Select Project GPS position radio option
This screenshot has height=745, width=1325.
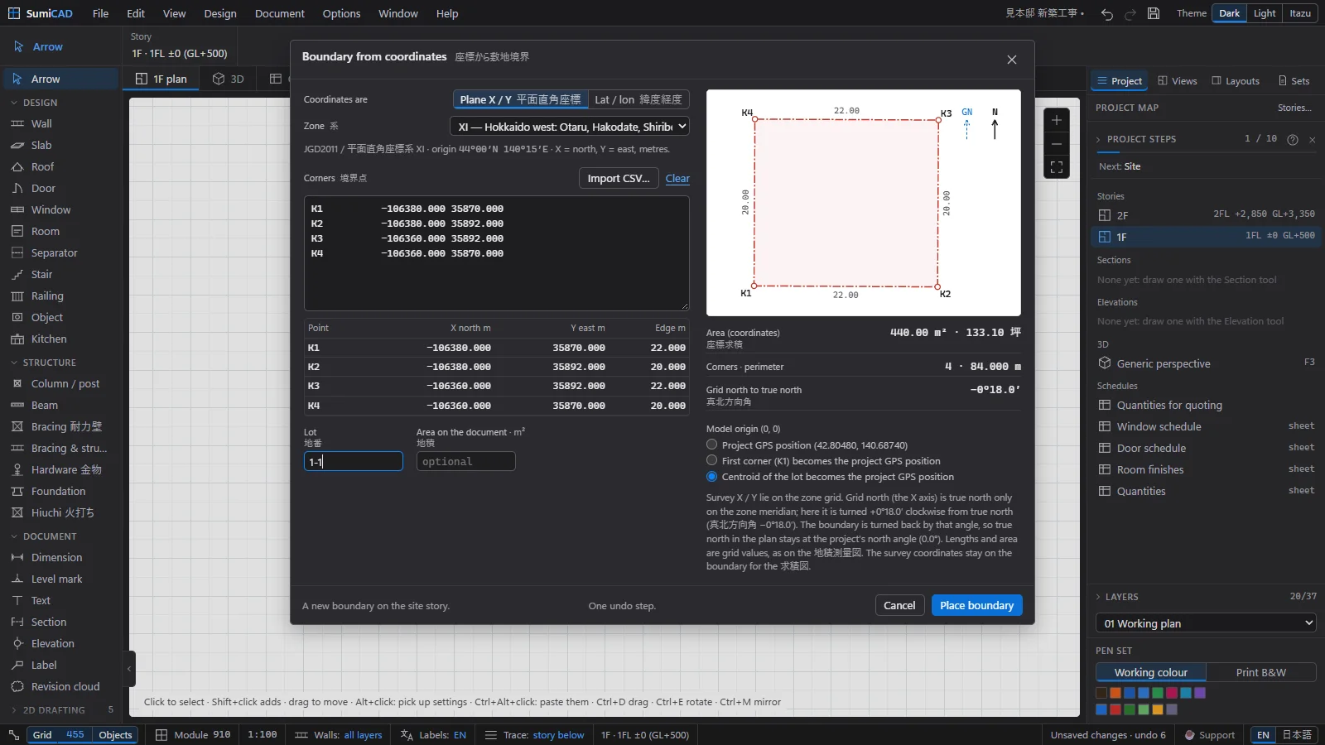tap(712, 445)
